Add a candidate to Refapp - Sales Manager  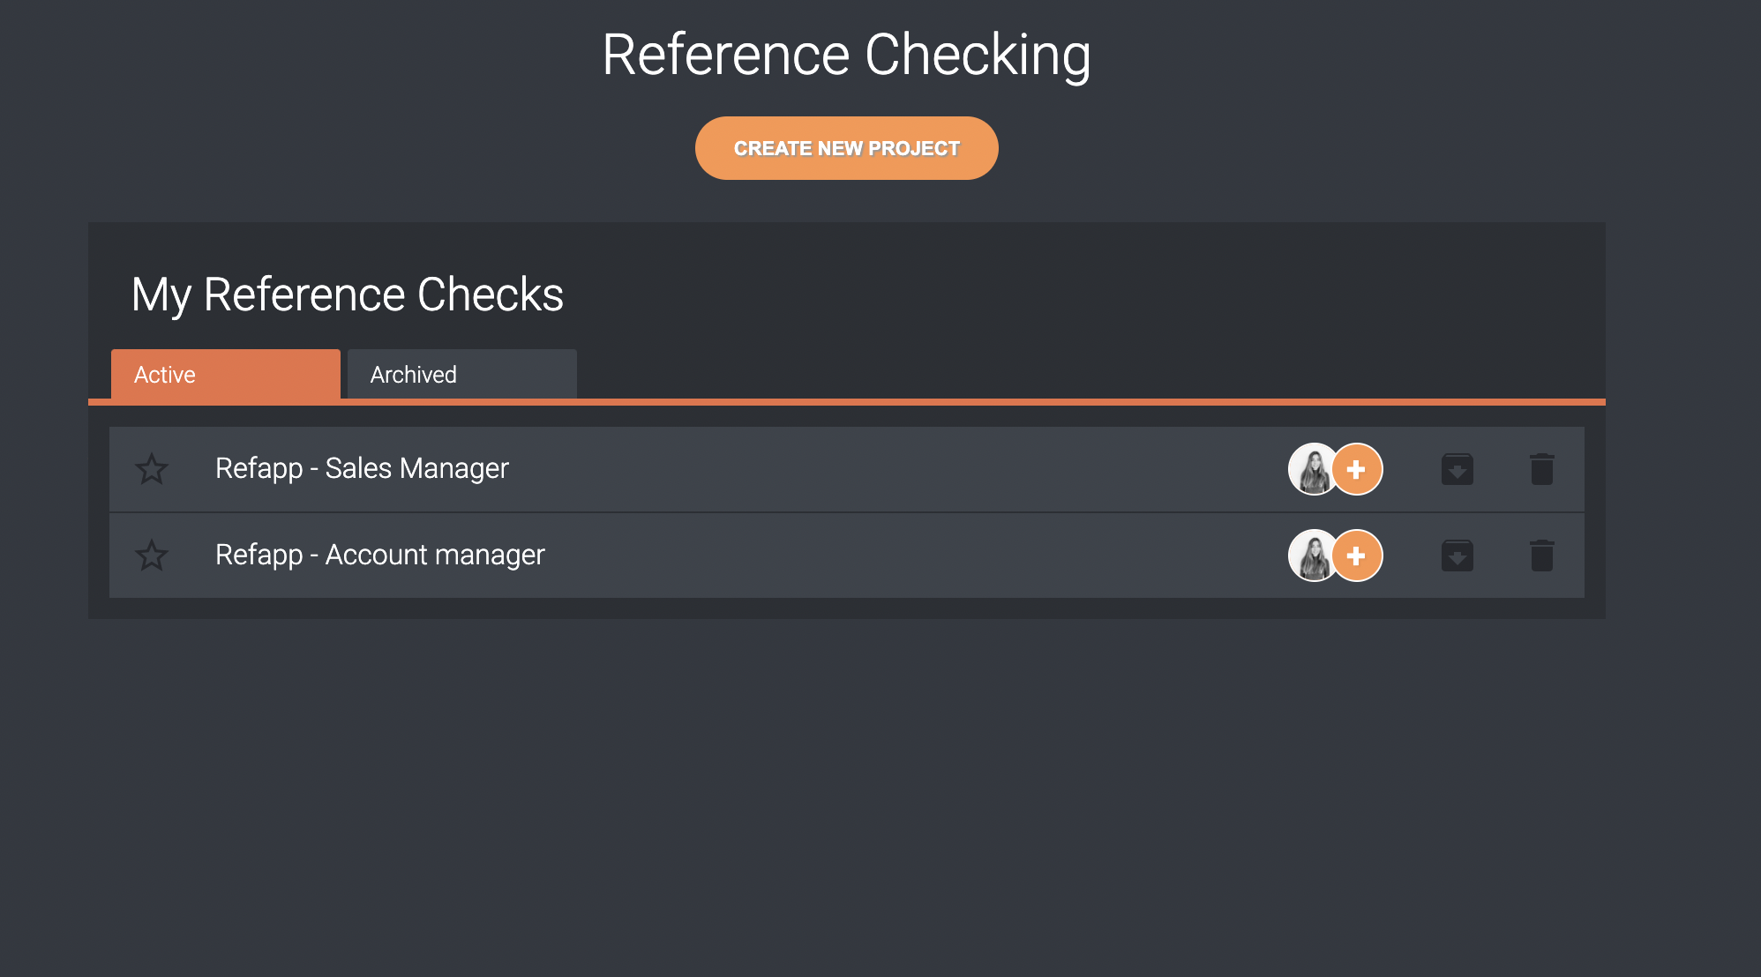pos(1356,469)
